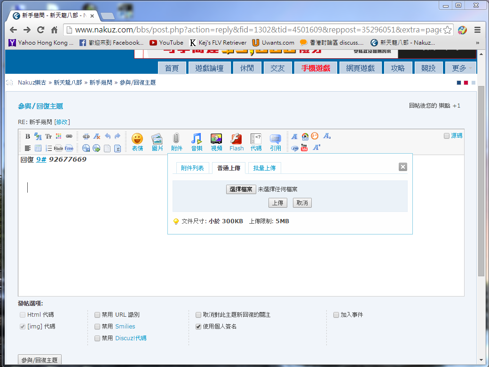The width and height of the screenshot is (489, 367).
Task: Remove link with the unlink icon
Action: coord(86,136)
